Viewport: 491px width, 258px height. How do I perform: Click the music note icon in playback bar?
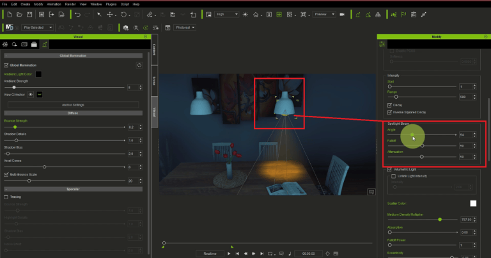290,254
